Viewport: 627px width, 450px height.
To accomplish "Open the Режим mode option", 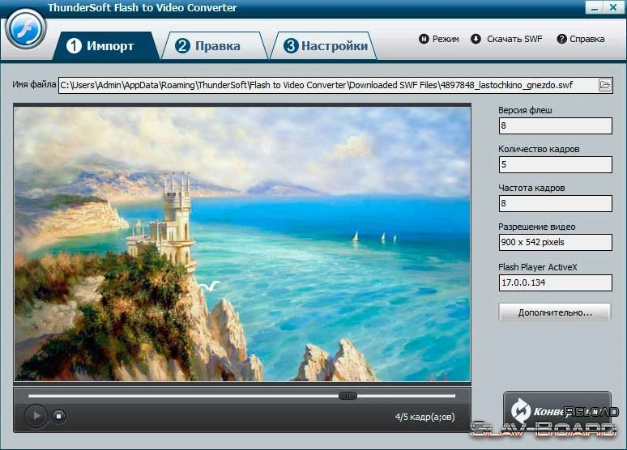I will coord(439,39).
